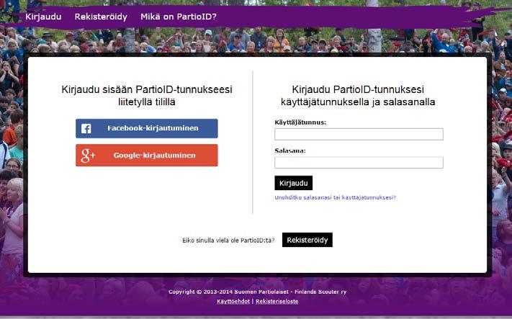512x319 pixels.
Task: Click the copyright Suomen Partiolaiset text
Action: [257, 292]
